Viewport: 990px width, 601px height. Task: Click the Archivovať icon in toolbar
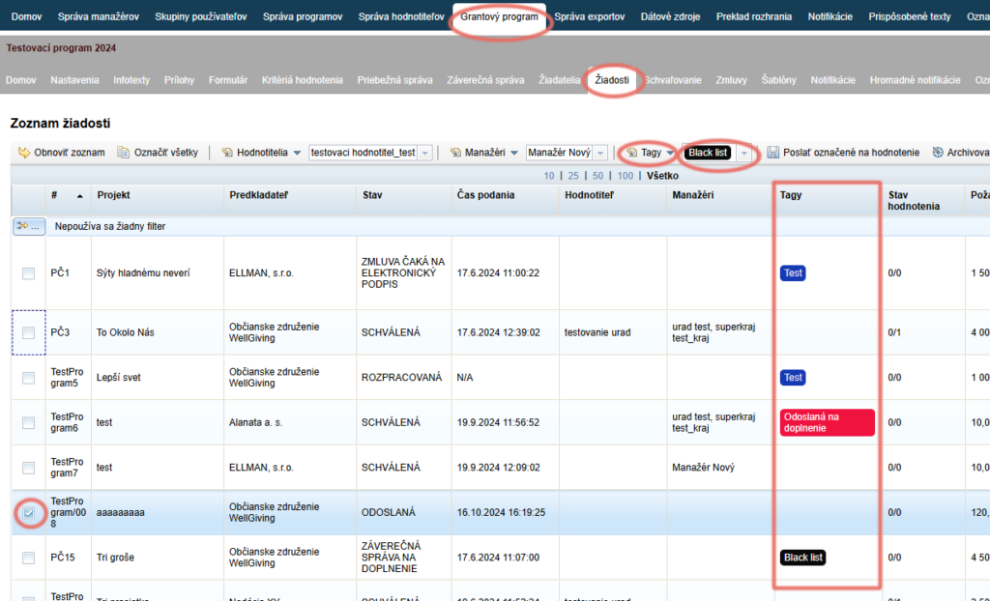[x=938, y=152]
